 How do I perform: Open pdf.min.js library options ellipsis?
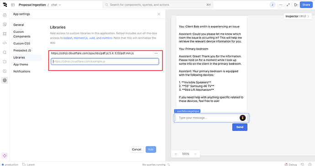pos(156,53)
